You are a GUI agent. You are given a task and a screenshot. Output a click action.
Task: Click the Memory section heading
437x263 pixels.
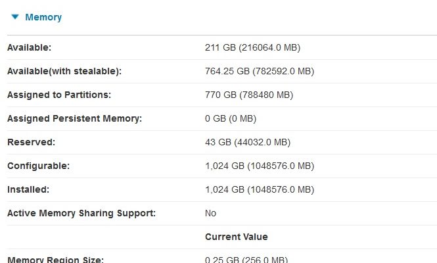pyautogui.click(x=43, y=17)
